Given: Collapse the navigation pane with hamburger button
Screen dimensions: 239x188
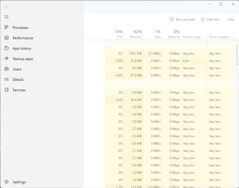Looking at the screenshot, I should [6, 17].
